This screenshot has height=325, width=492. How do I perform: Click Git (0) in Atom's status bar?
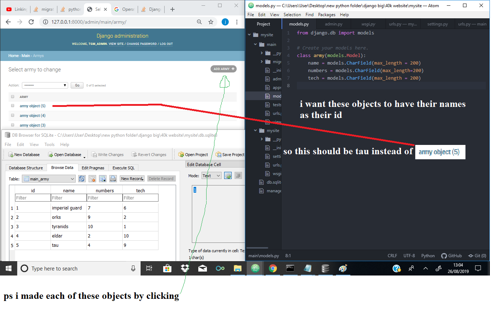click(477, 255)
